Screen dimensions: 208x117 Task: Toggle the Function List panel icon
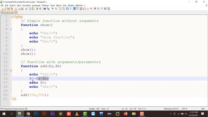(84, 9)
